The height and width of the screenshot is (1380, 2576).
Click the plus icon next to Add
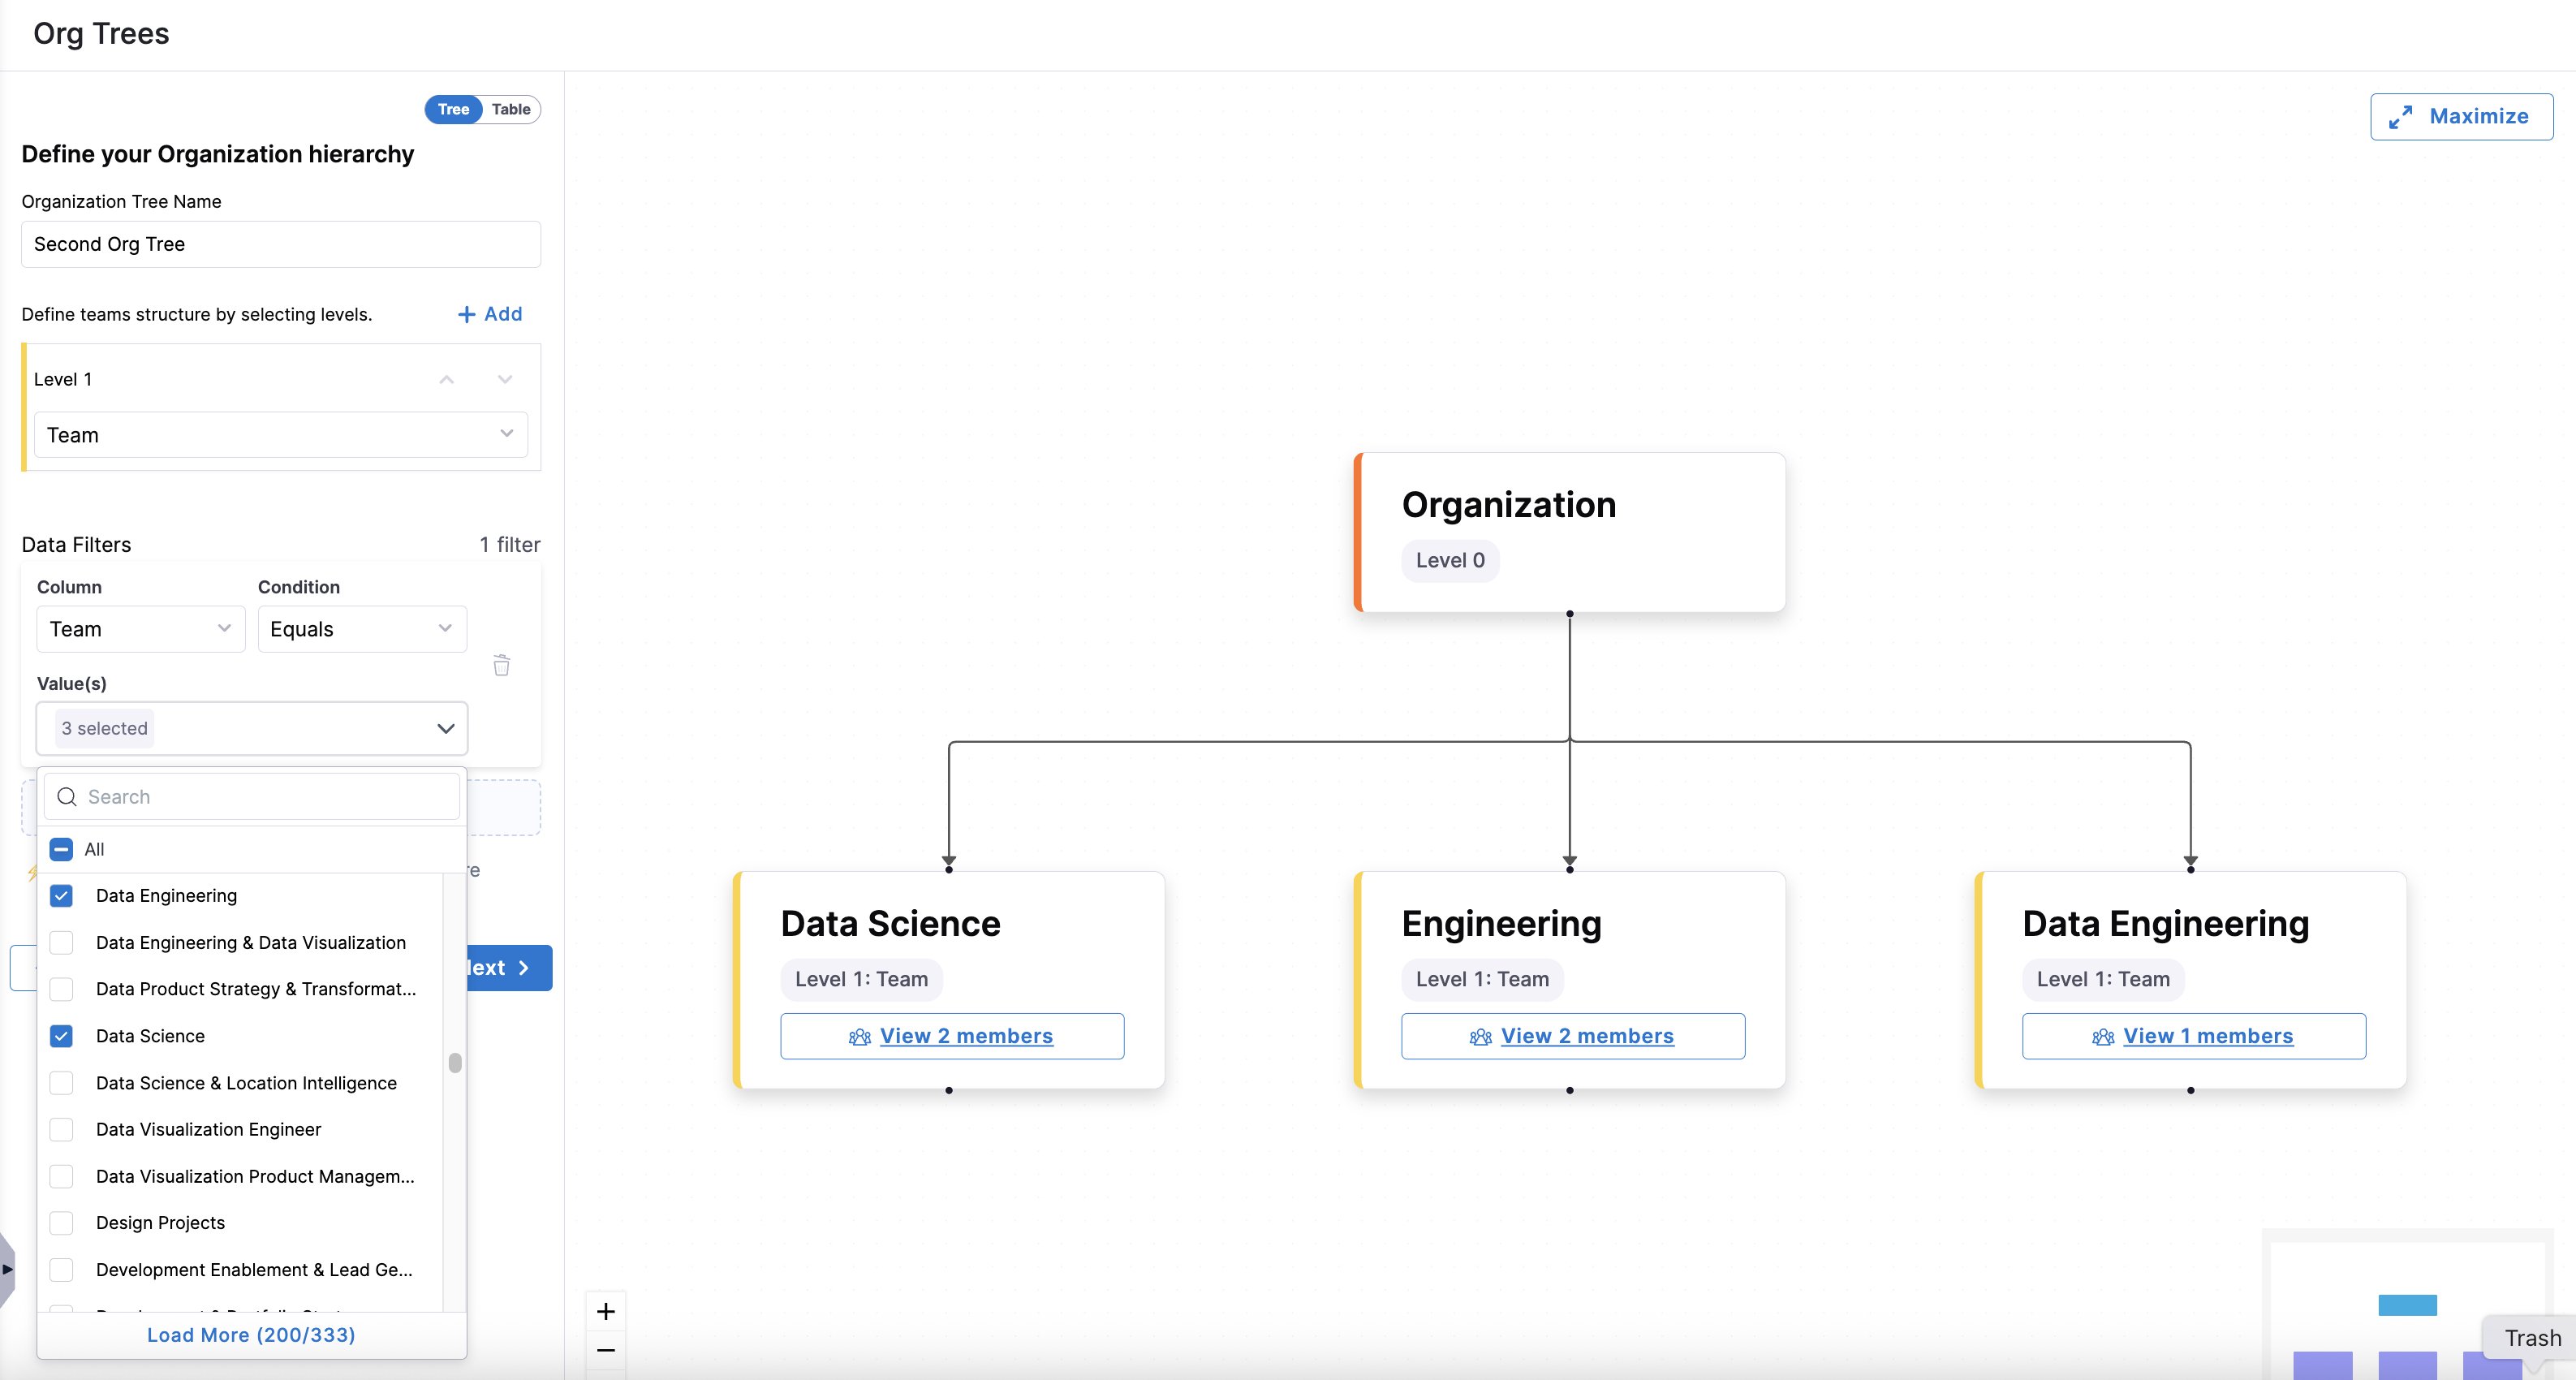click(466, 314)
